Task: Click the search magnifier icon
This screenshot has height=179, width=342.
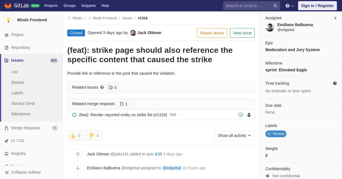Action: tap(275, 6)
